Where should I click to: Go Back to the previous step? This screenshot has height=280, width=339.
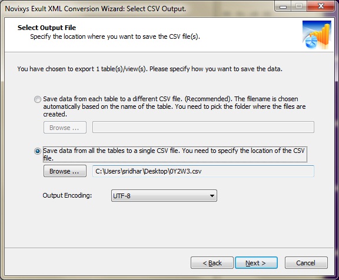tap(212, 263)
